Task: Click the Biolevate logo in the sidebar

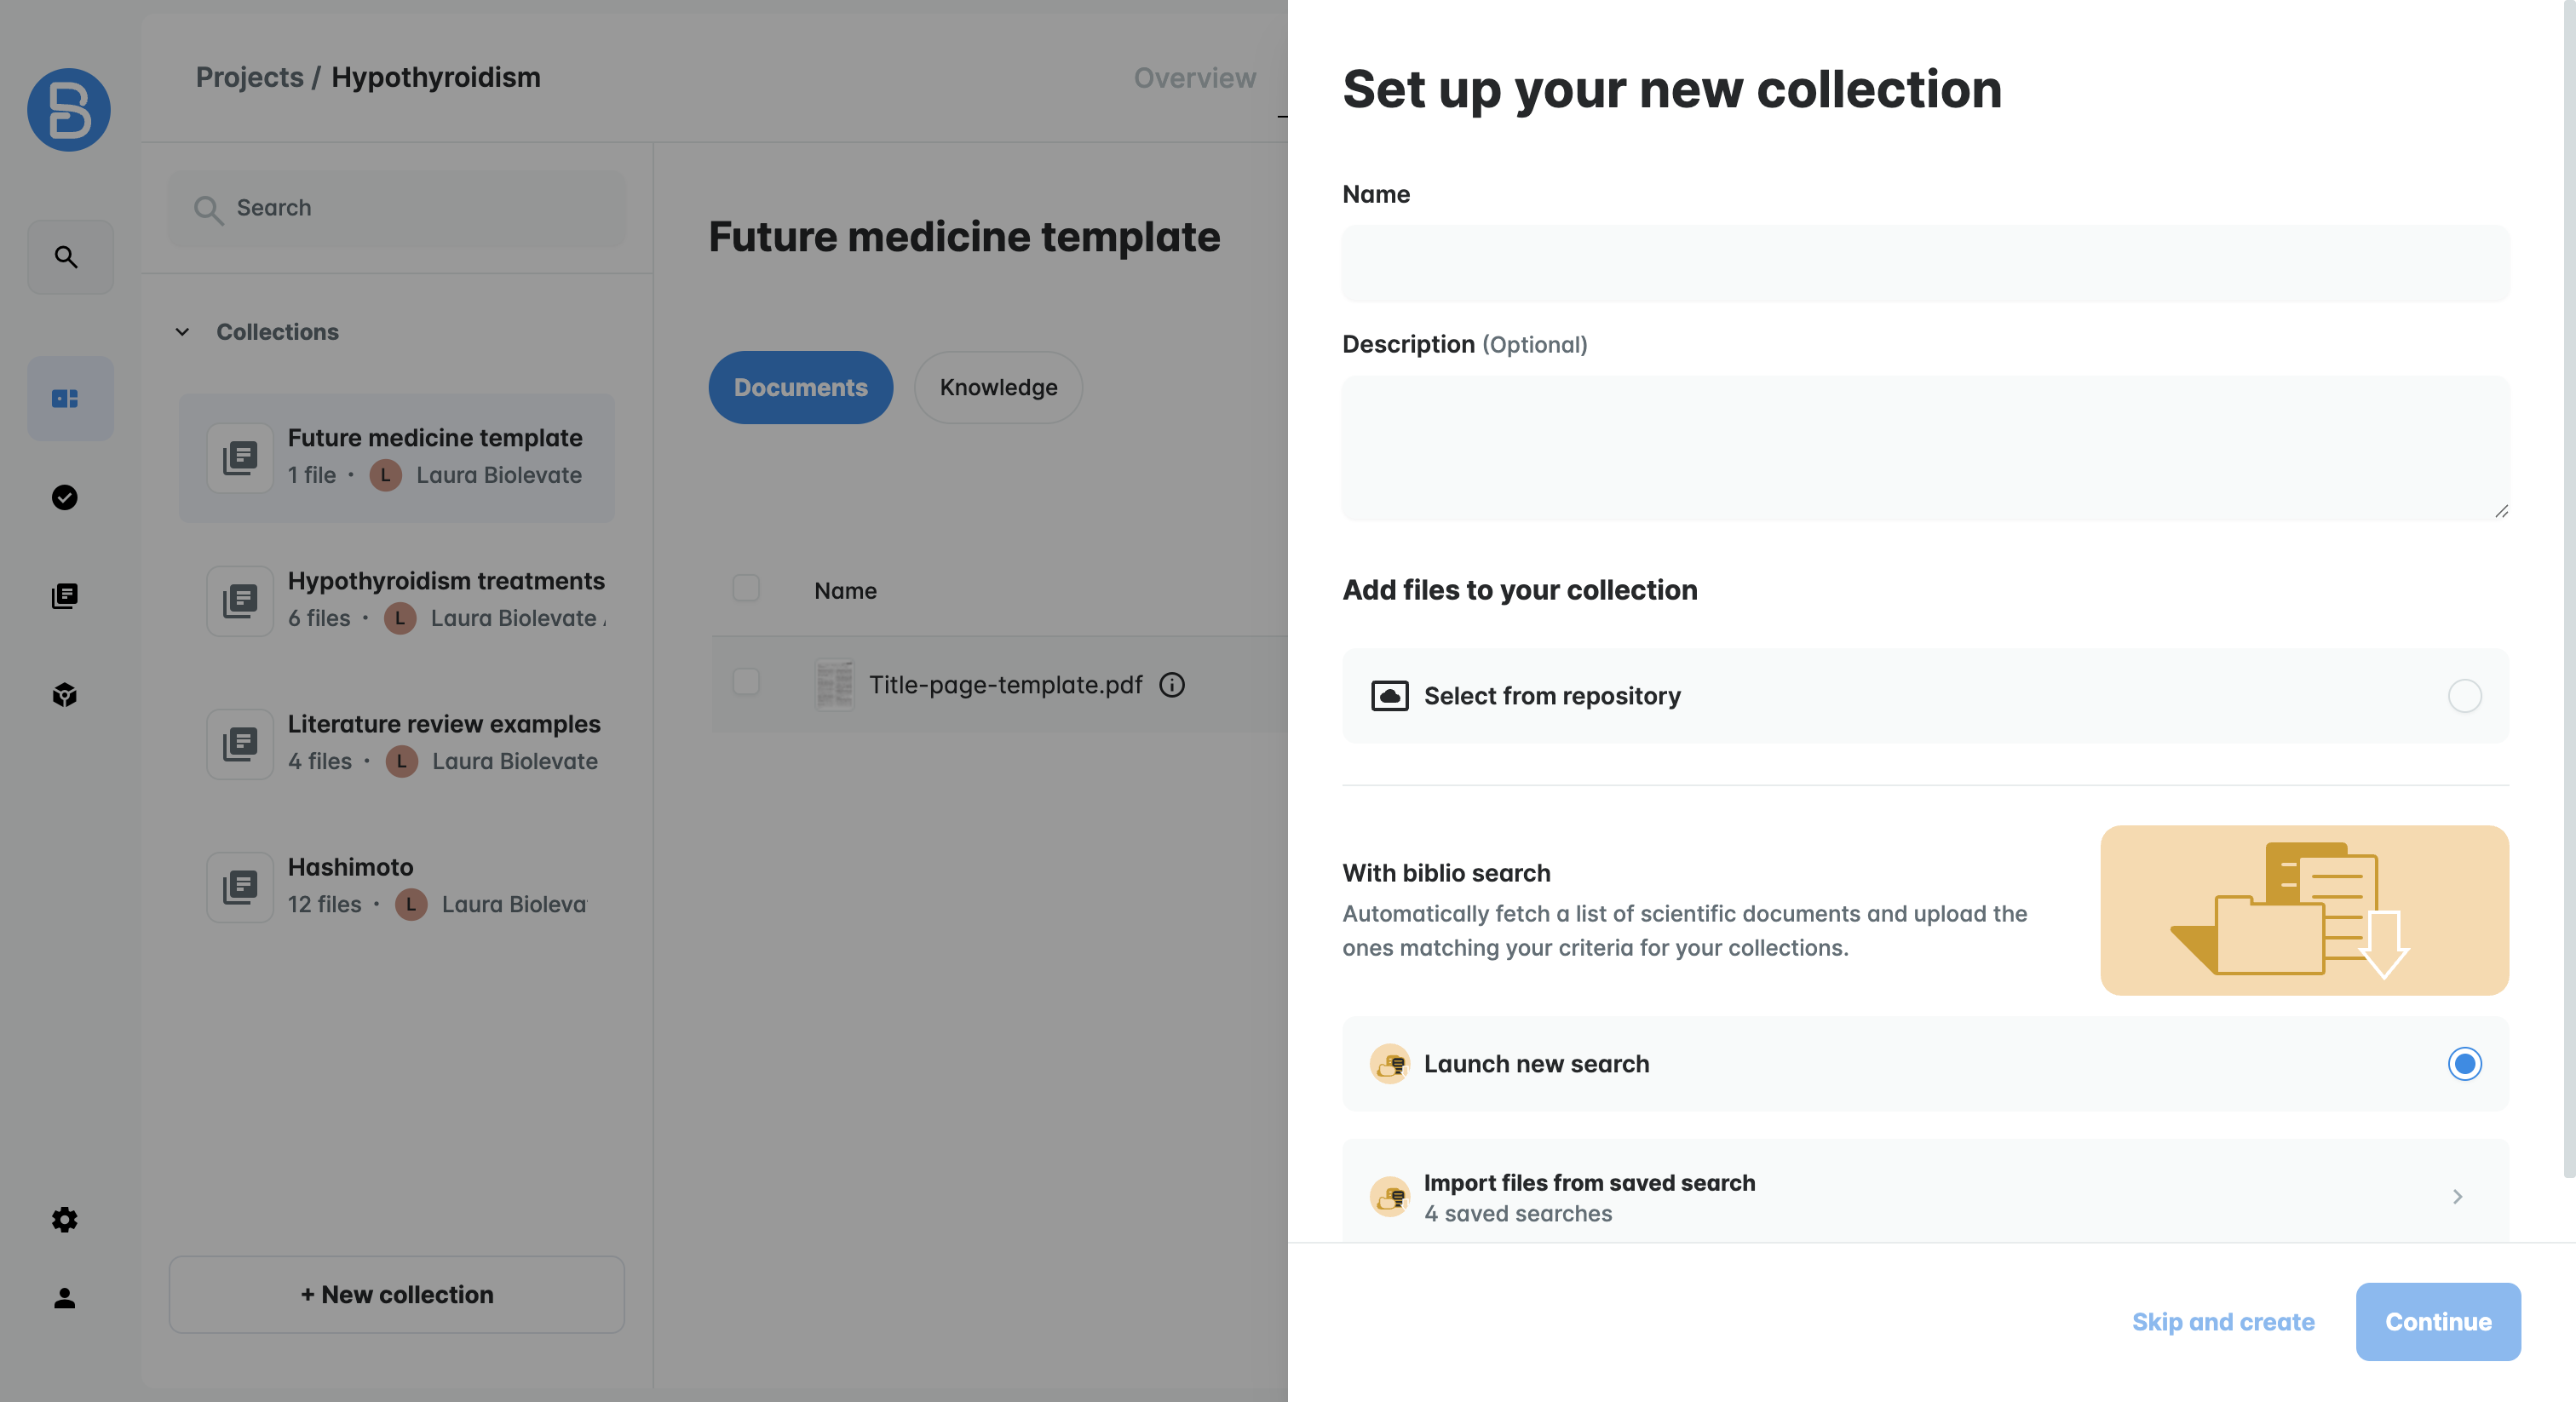Action: tap(69, 110)
